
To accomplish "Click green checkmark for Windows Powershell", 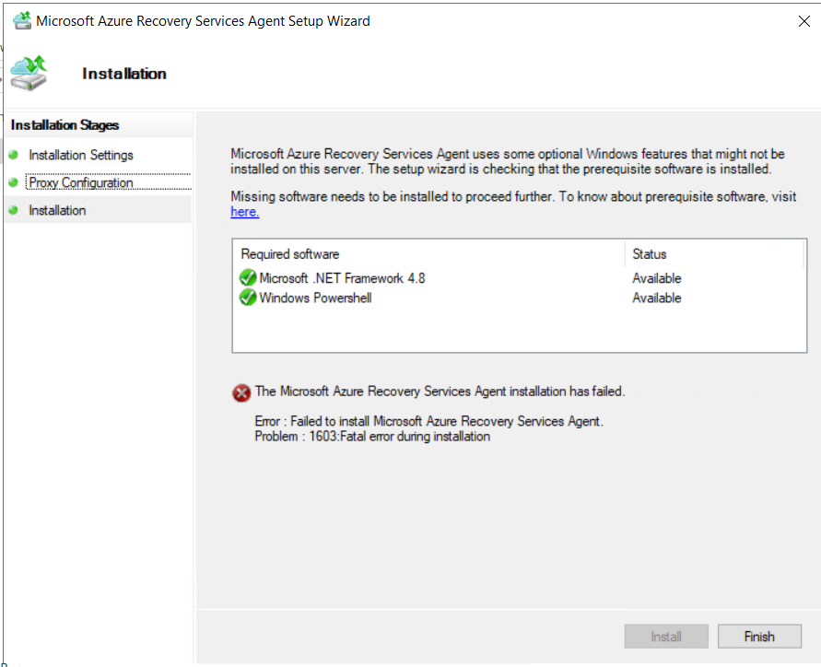I will pos(248,298).
